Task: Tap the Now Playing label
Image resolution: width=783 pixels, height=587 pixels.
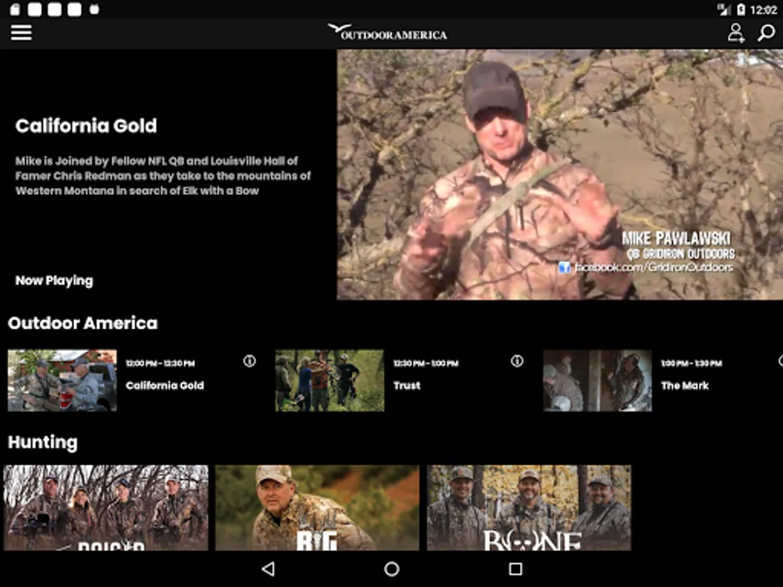Action: pyautogui.click(x=54, y=281)
